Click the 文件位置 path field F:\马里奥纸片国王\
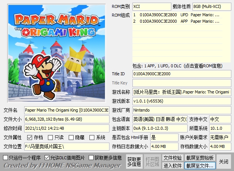The image size is (234, 171). (x=67, y=146)
